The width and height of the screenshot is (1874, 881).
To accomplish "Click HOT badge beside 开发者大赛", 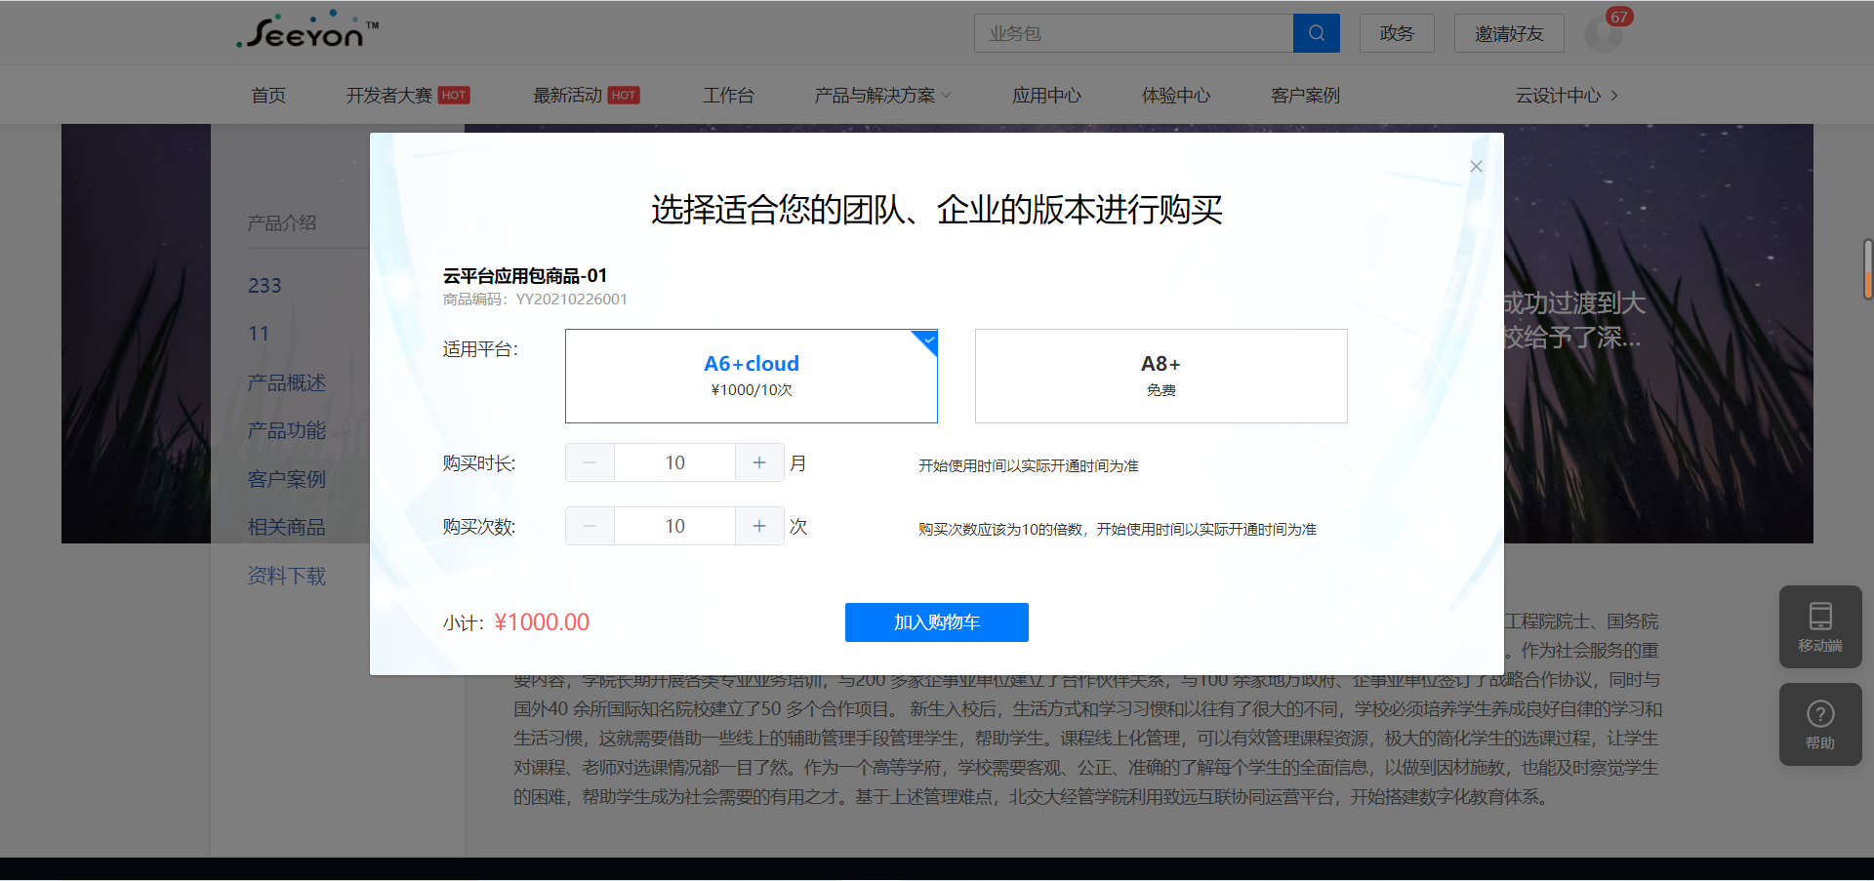I will 454,95.
